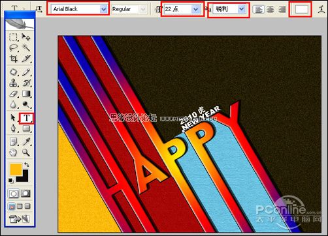Open the Arial Black font family dropdown
The height and width of the screenshot is (236, 328).
104,9
